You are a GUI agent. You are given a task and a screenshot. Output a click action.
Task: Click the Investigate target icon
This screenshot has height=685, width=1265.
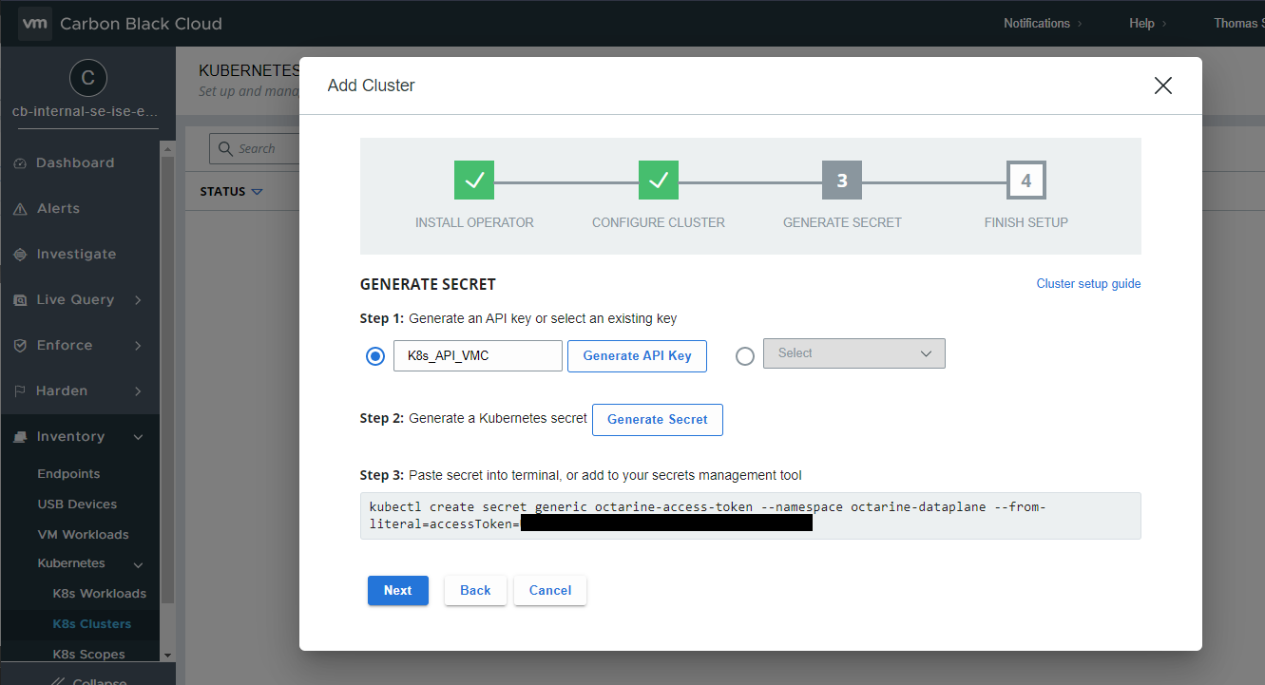coord(20,255)
